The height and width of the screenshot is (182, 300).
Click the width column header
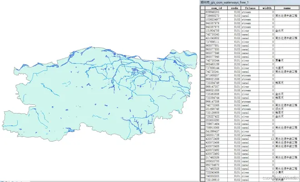268,8
